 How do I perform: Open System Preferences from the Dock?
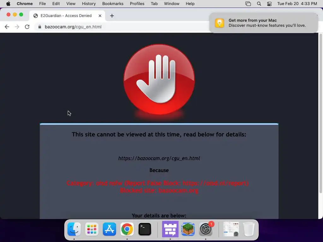tap(206, 229)
